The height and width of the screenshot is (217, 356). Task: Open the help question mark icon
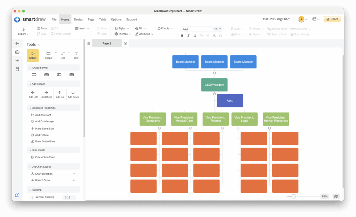17,195
